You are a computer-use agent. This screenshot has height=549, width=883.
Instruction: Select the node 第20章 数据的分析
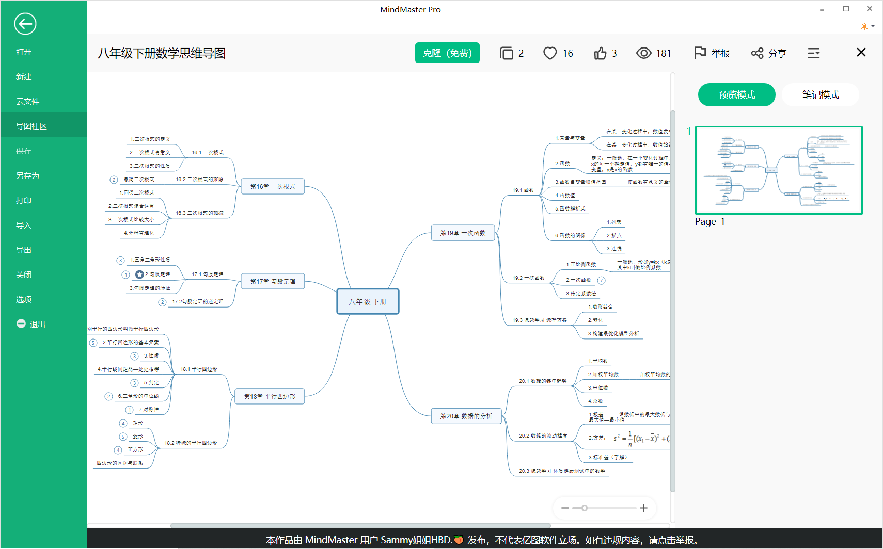point(466,416)
